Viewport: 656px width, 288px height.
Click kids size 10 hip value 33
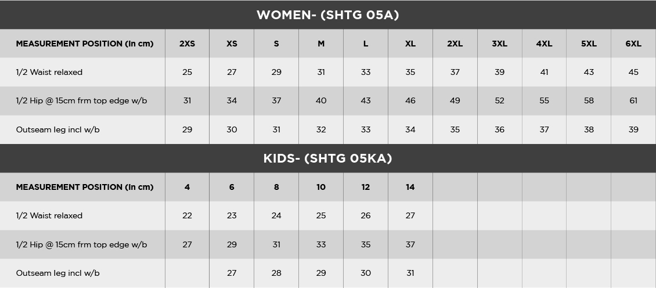(321, 244)
